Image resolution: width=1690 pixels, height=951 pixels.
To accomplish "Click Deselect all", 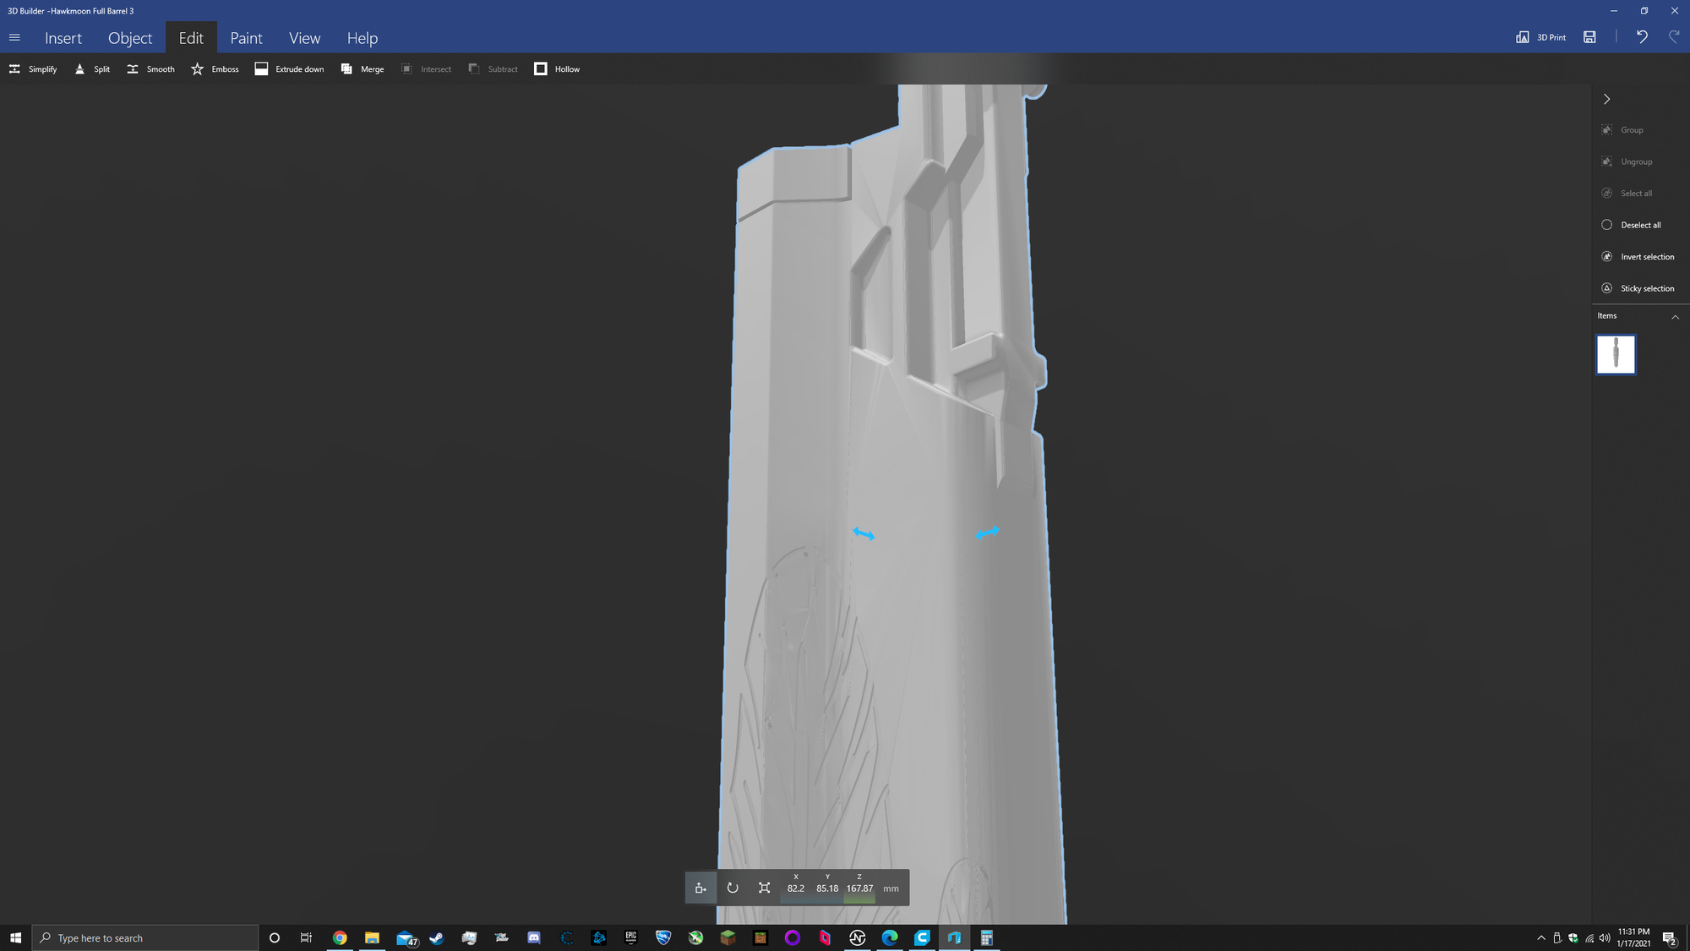I will [1631, 225].
